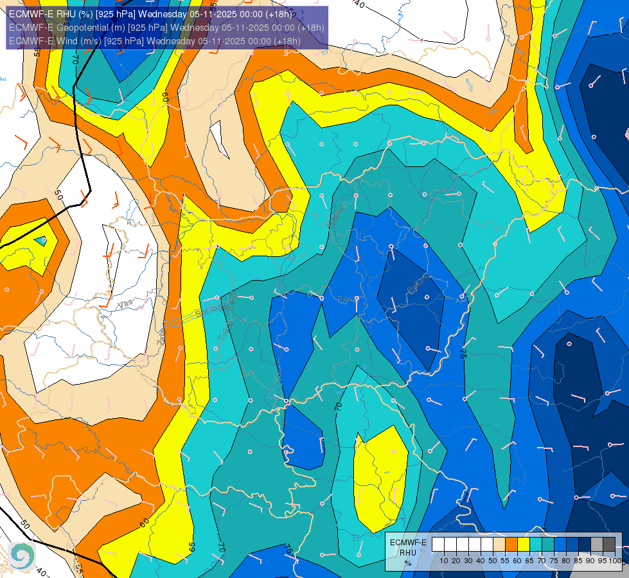Viewport: 629px width, 578px height.
Task: Click the 'RHU' label in the legend
Action: click(x=408, y=553)
